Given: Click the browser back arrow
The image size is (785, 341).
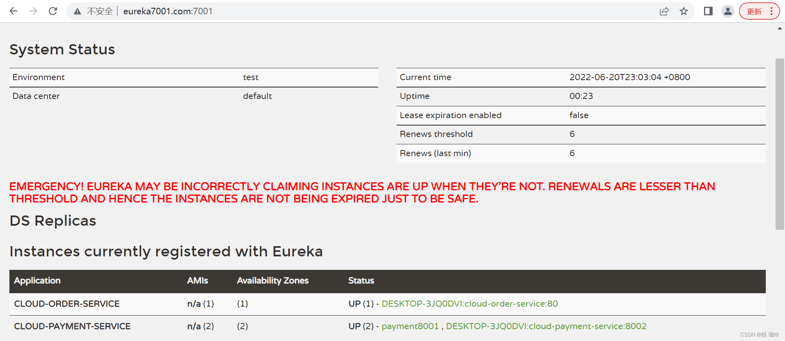Looking at the screenshot, I should tap(13, 11).
